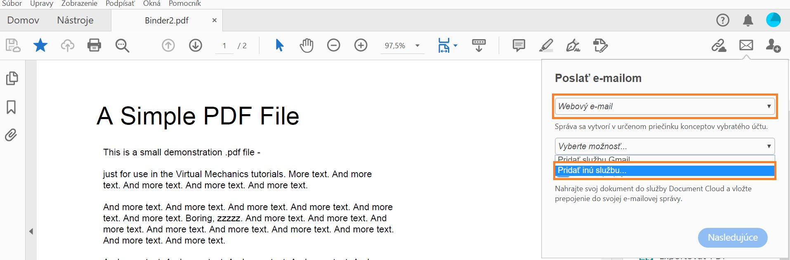The height and width of the screenshot is (260, 790).
Task: Select the highlighter pen tool
Action: [546, 45]
